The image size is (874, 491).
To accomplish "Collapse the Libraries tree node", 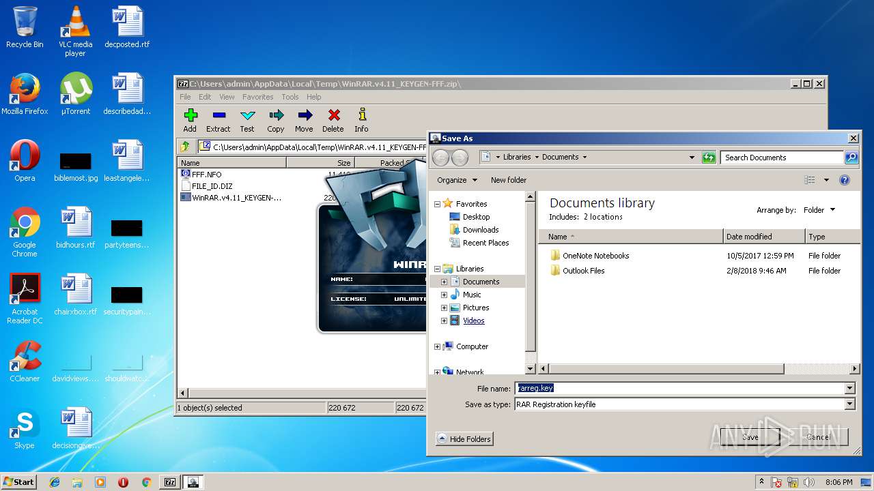I will point(437,269).
